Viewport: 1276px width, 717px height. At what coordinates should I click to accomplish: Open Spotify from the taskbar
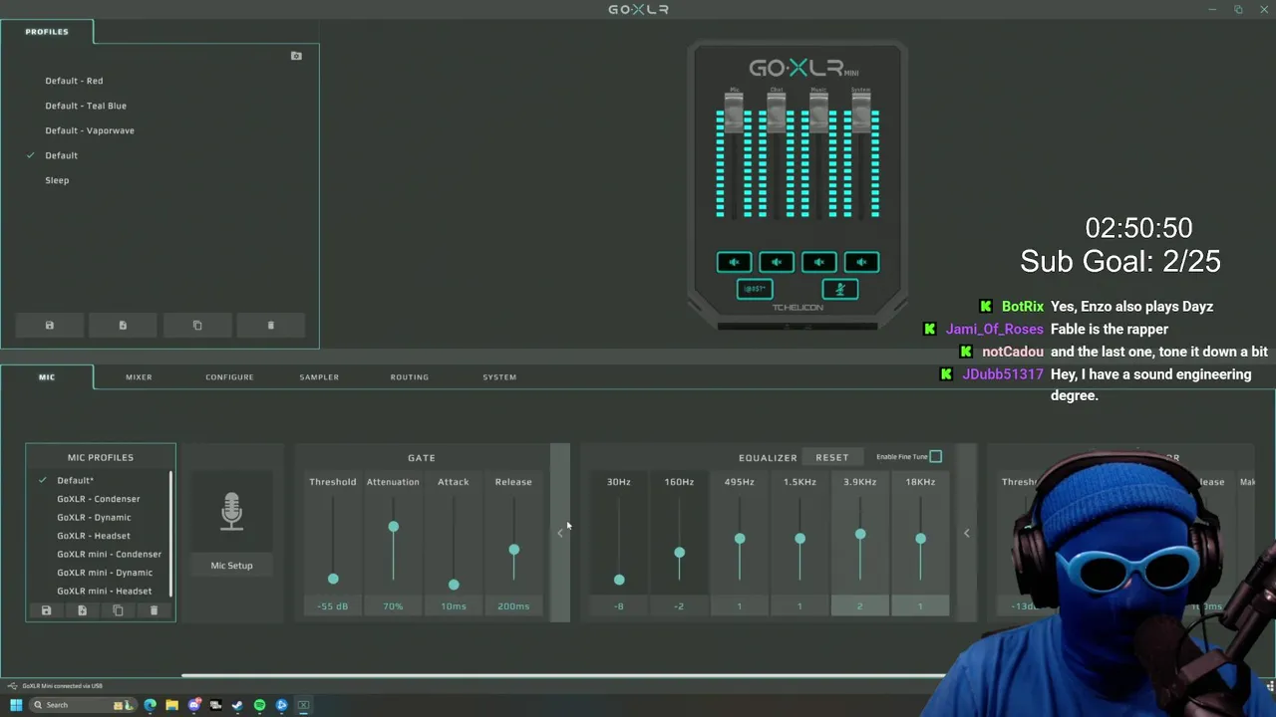click(x=259, y=705)
